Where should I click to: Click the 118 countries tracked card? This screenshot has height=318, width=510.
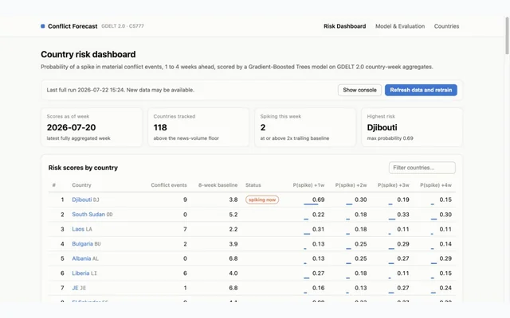198,127
